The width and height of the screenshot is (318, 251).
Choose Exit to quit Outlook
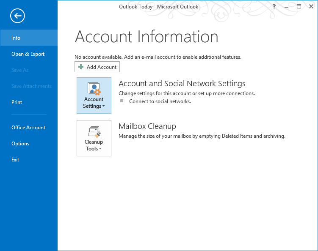click(x=15, y=160)
